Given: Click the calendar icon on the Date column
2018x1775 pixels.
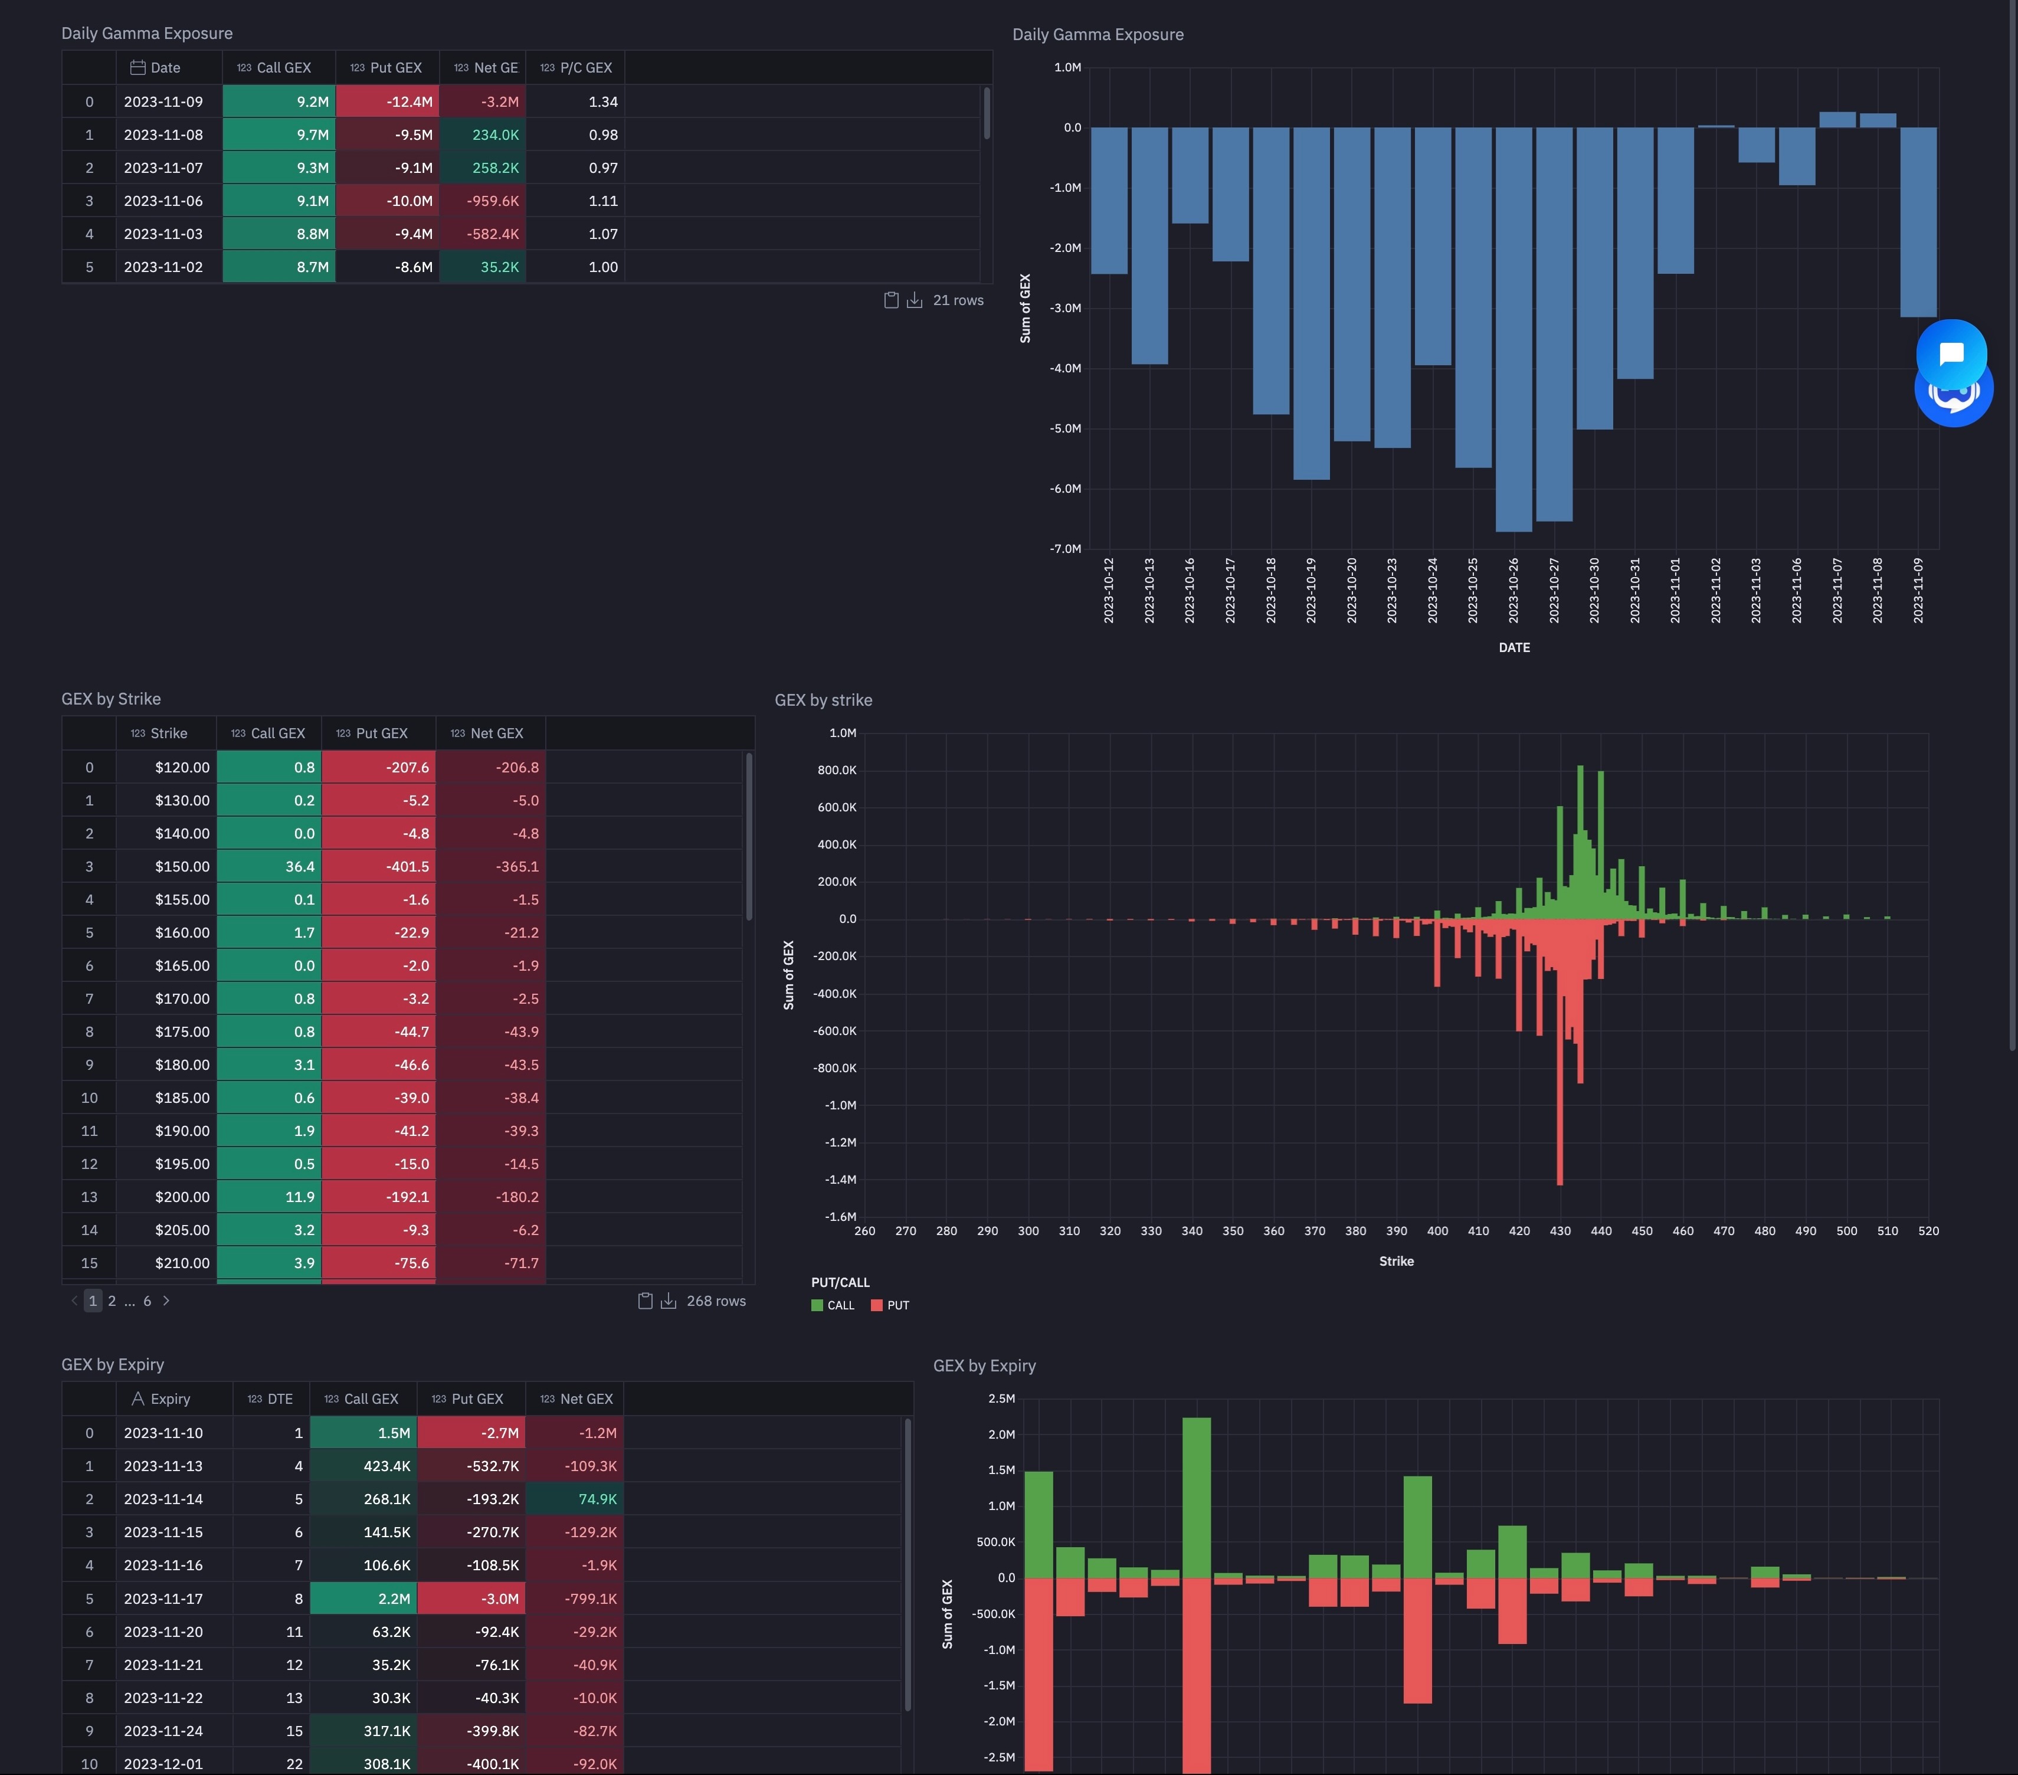Looking at the screenshot, I should point(137,67).
